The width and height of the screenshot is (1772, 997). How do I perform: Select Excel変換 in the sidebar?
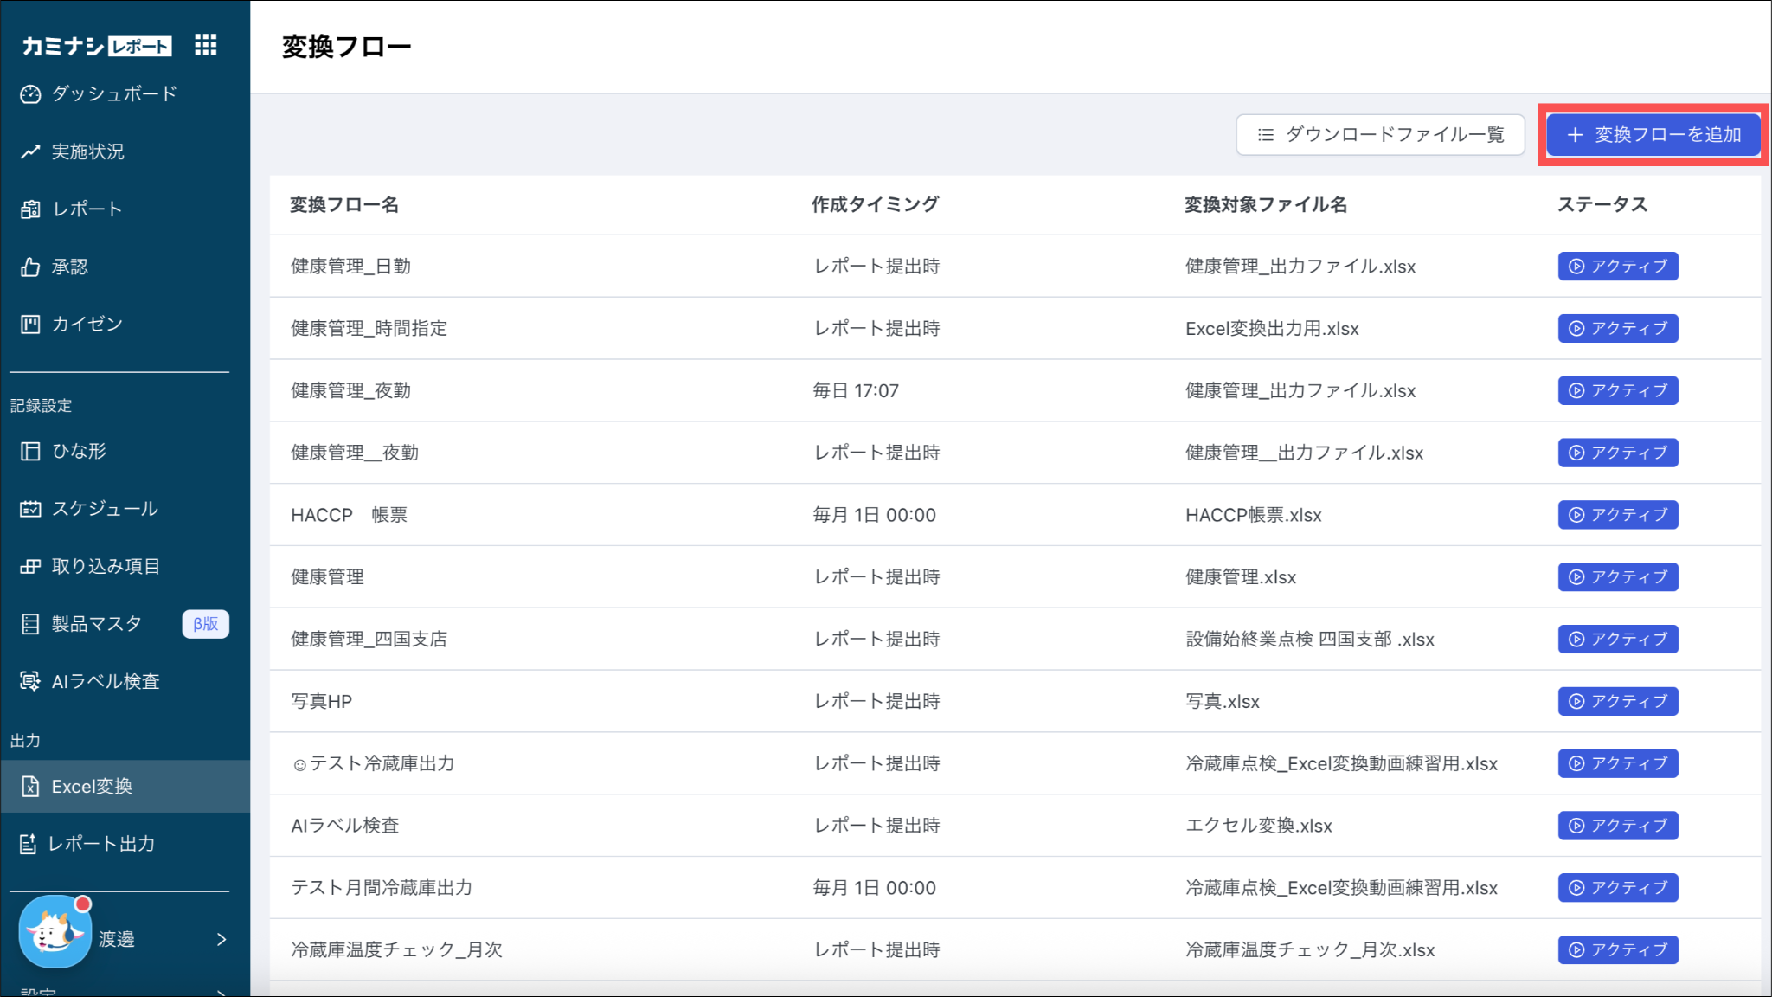coord(92,787)
